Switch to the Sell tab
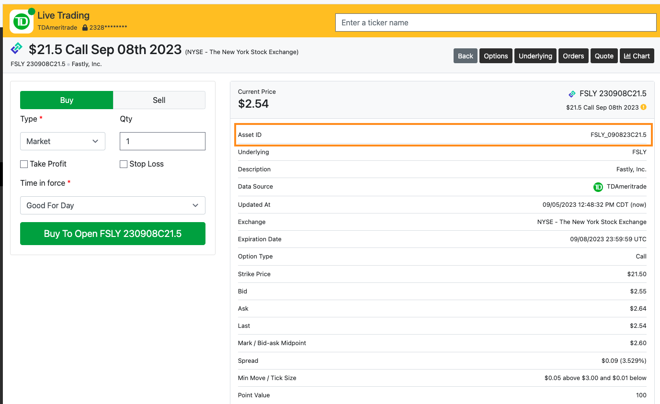The height and width of the screenshot is (404, 660). click(x=159, y=100)
